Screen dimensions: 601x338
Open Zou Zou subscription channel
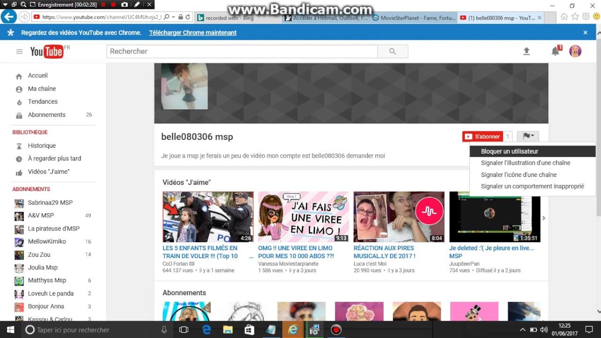point(39,254)
